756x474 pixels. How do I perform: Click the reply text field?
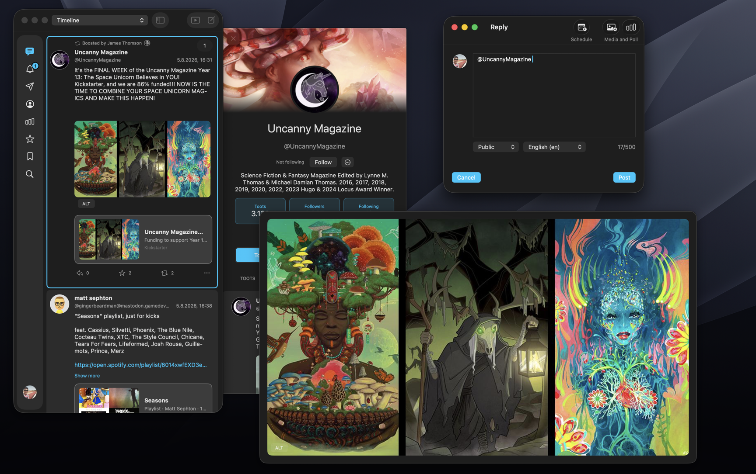click(x=554, y=95)
